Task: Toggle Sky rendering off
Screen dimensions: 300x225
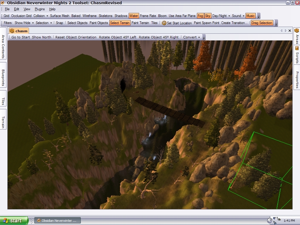Action: (x=208, y=16)
